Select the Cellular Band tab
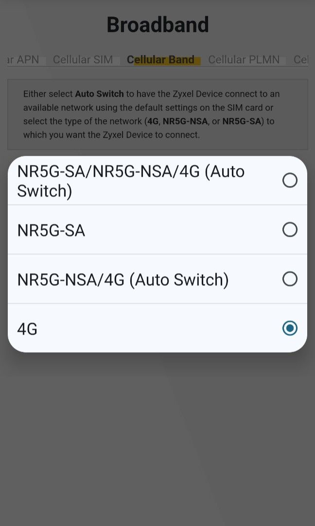Screen dimensions: 315x526 click(160, 60)
